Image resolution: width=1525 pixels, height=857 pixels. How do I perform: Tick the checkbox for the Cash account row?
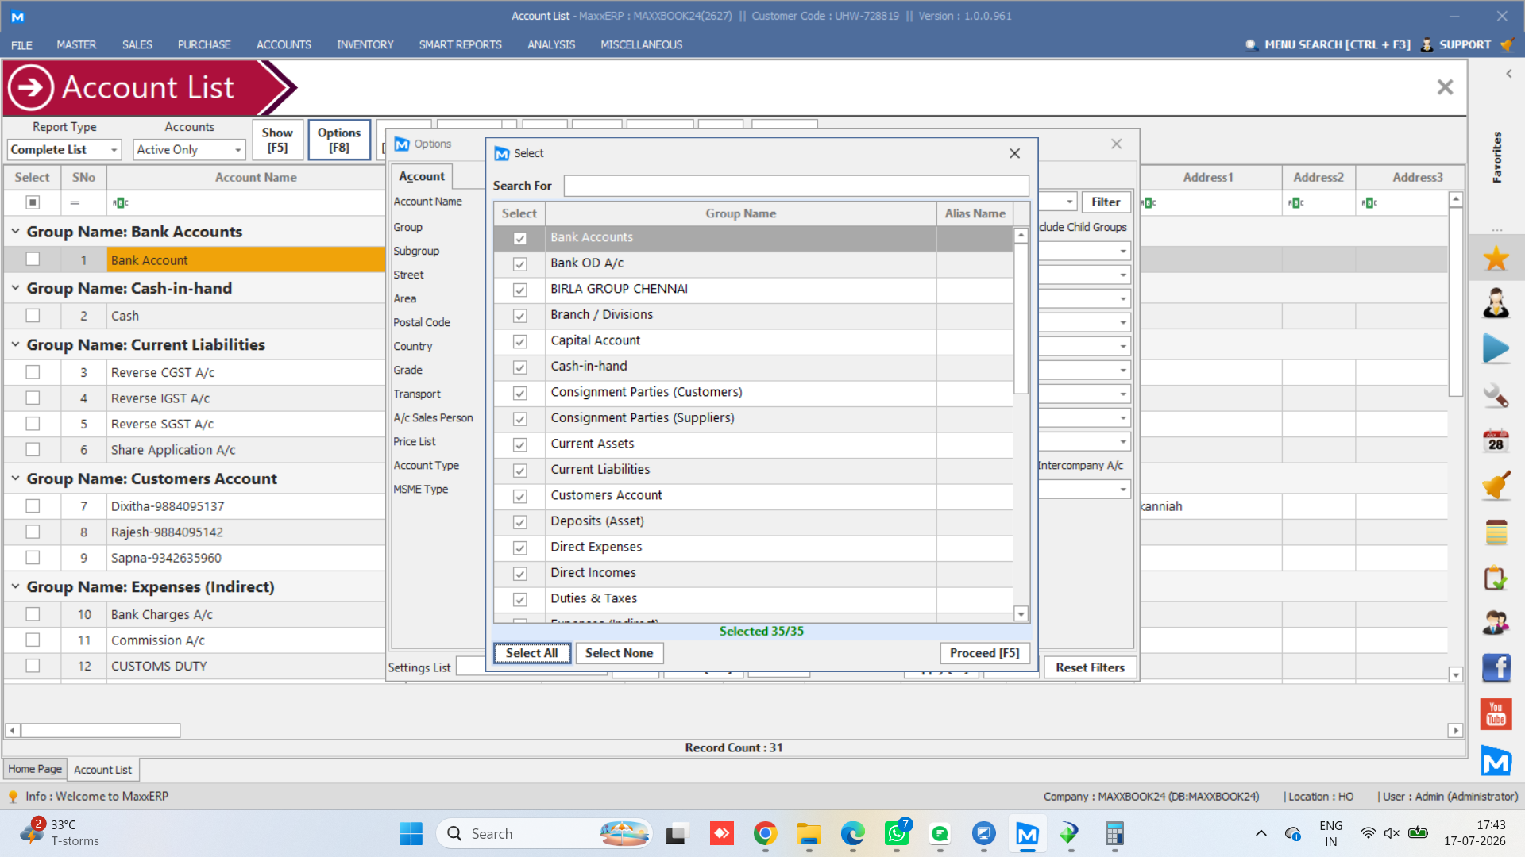pyautogui.click(x=33, y=316)
